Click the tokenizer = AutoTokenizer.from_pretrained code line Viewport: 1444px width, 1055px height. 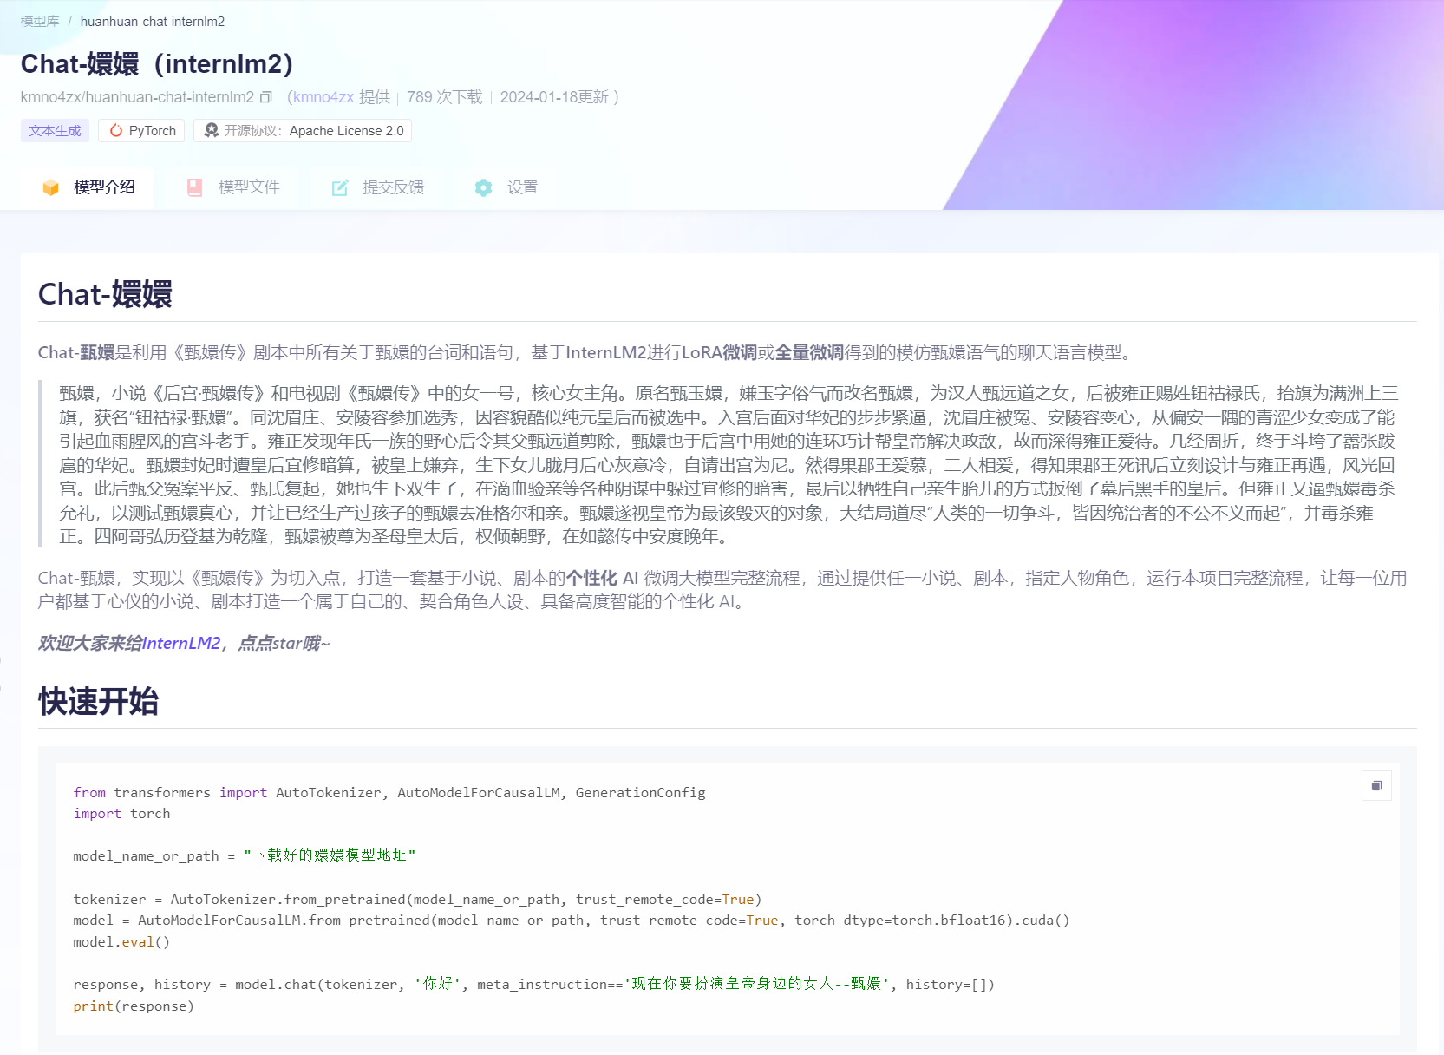click(x=417, y=900)
